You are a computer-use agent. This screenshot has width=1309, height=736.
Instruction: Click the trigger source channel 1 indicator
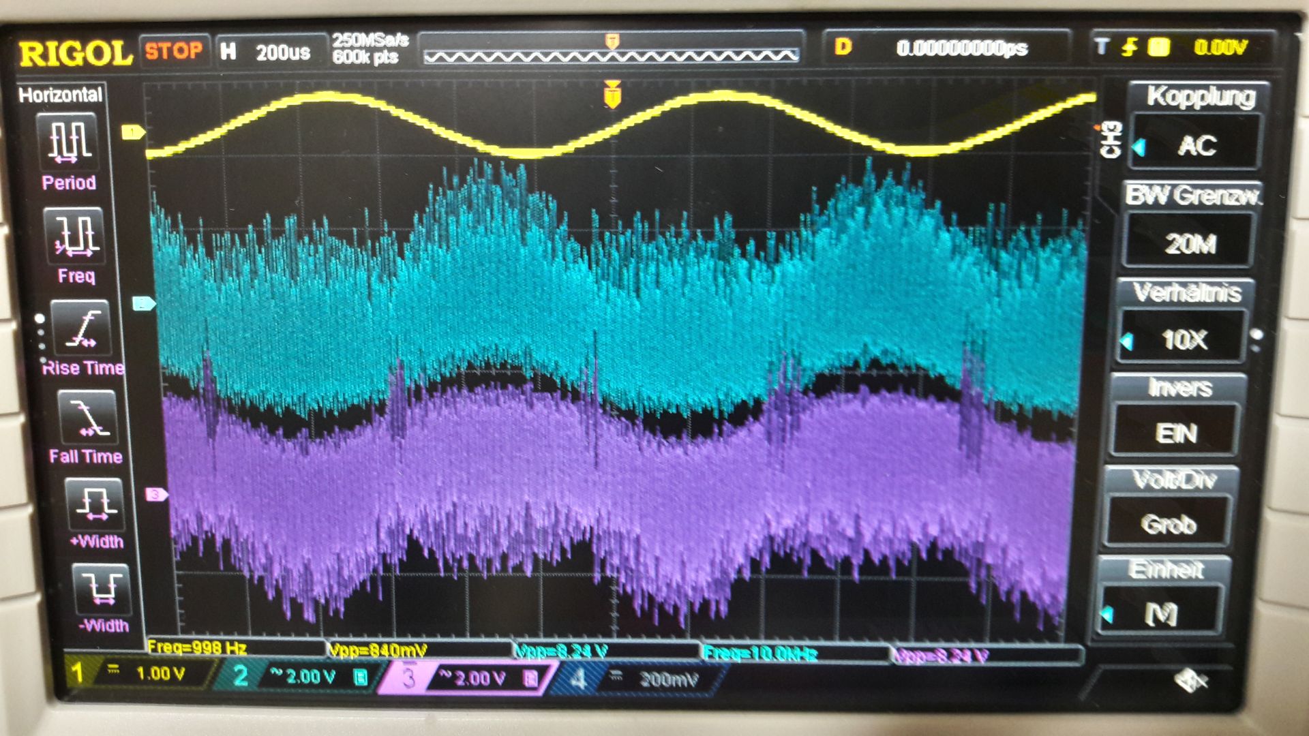coord(1158,47)
